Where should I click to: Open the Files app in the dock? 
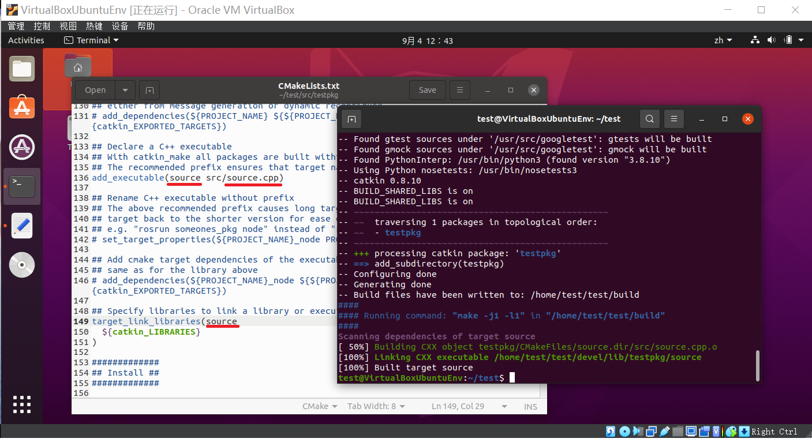(22, 69)
